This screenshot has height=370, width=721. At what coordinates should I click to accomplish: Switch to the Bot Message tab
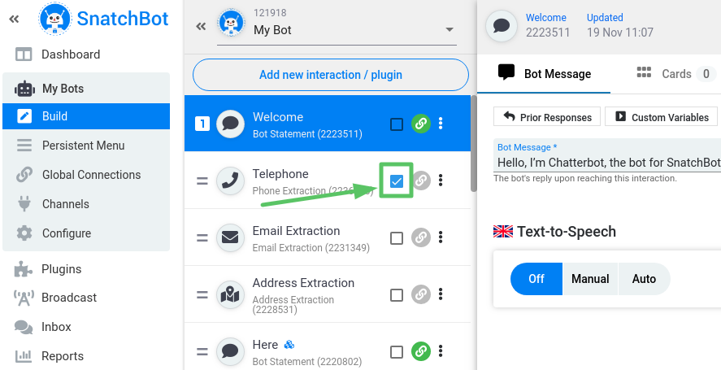[x=545, y=74]
